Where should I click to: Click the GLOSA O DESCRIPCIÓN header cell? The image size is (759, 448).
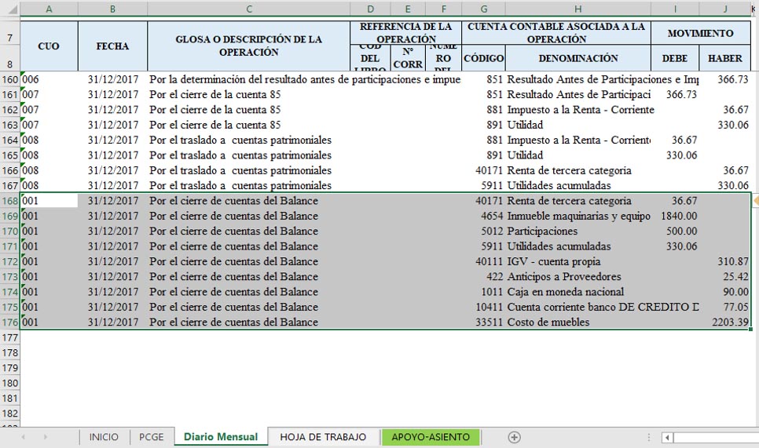[249, 46]
